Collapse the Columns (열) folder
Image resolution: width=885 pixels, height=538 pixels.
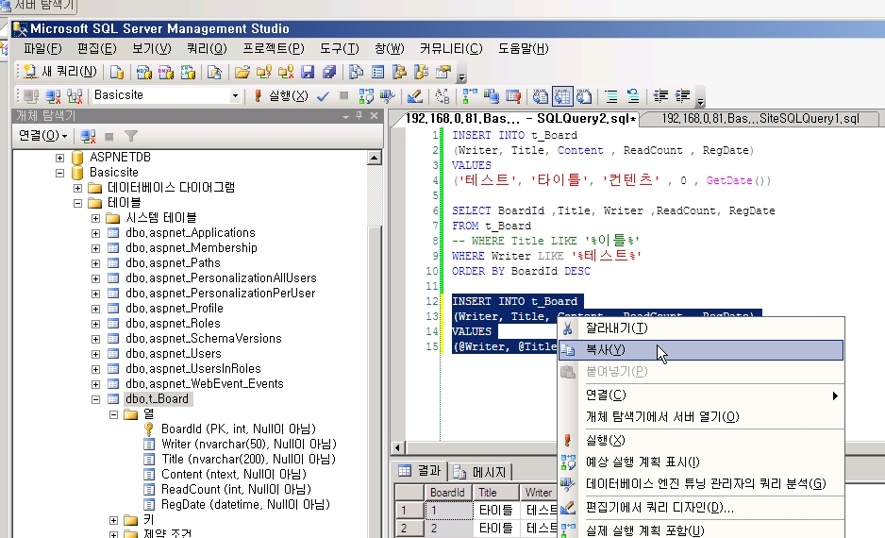pyautogui.click(x=114, y=414)
